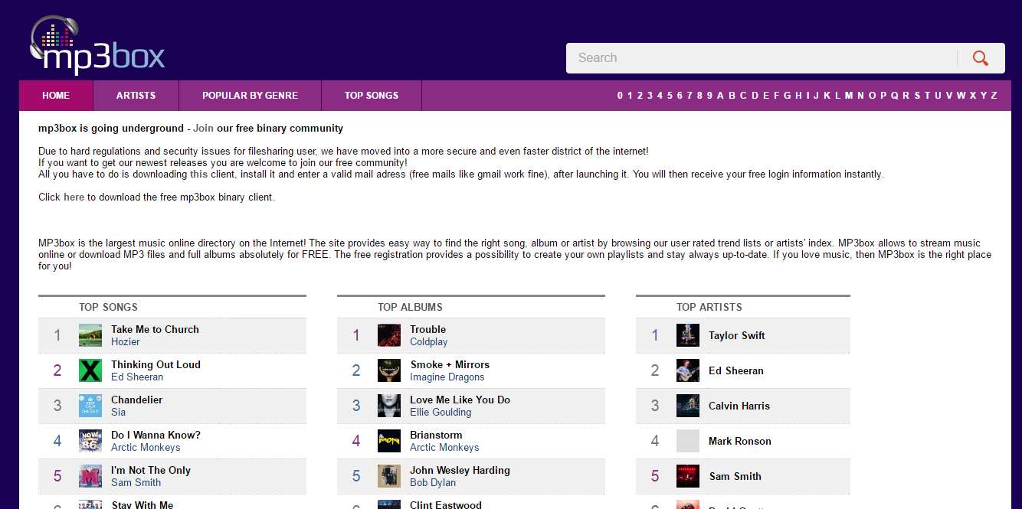Open Ed Sheeran name in Top Artists
The height and width of the screenshot is (509, 1022).
(x=736, y=370)
